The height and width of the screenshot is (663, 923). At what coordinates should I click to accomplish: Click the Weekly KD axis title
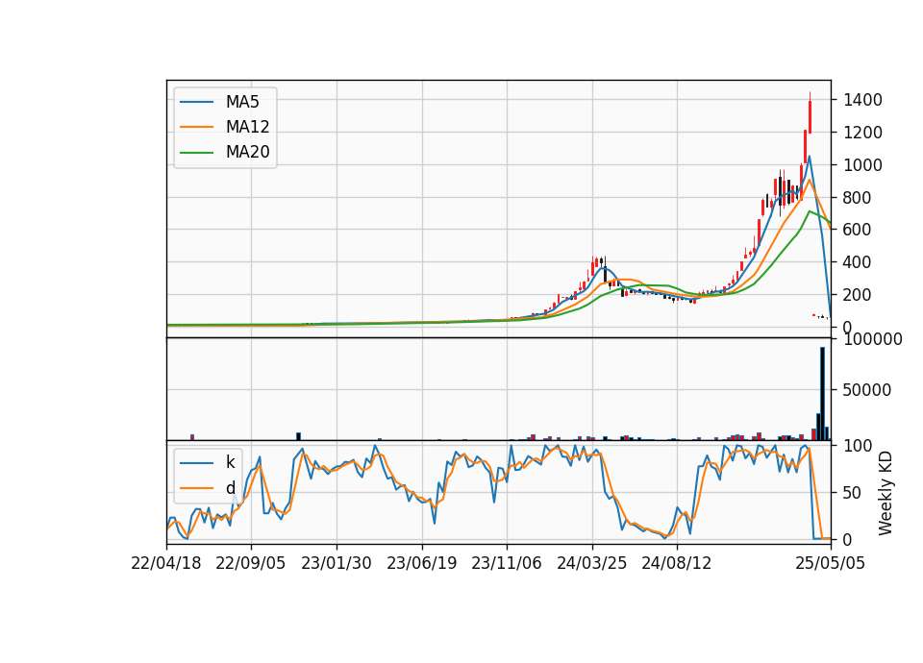point(886,493)
